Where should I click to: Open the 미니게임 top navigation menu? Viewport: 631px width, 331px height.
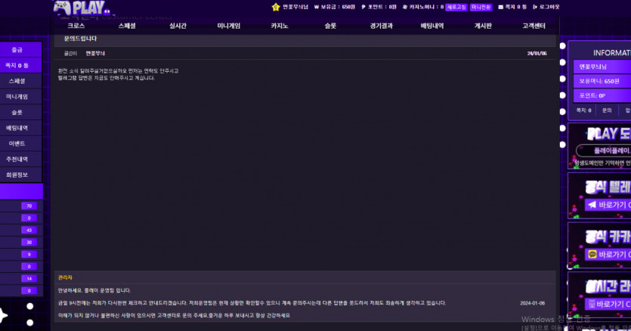[x=228, y=26]
